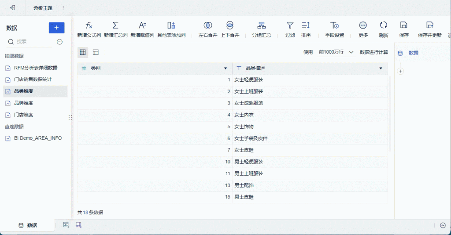
Task: Open 类别 column header dropdown arrow
Action: pos(225,68)
